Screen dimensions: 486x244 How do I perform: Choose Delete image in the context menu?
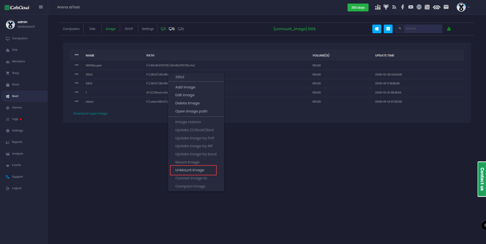point(187,103)
